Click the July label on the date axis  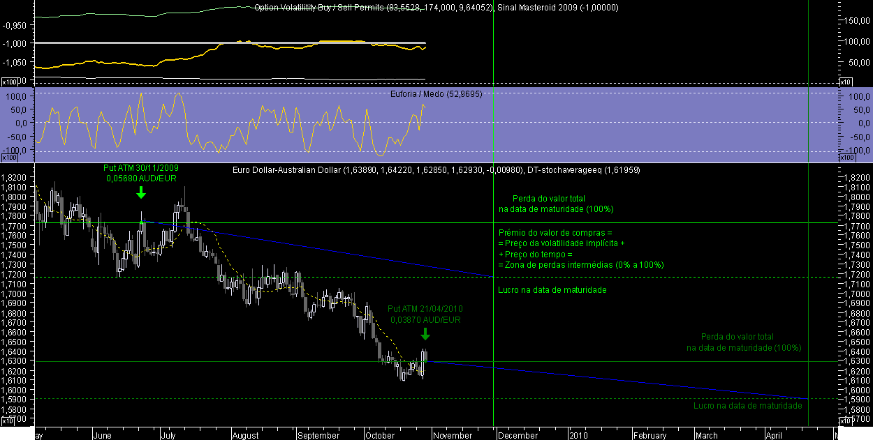coord(169,435)
